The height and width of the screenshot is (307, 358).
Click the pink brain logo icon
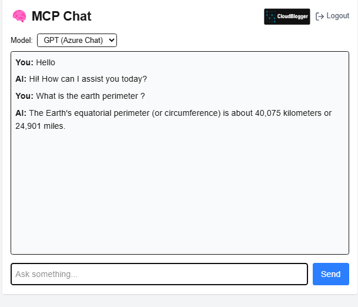point(19,16)
